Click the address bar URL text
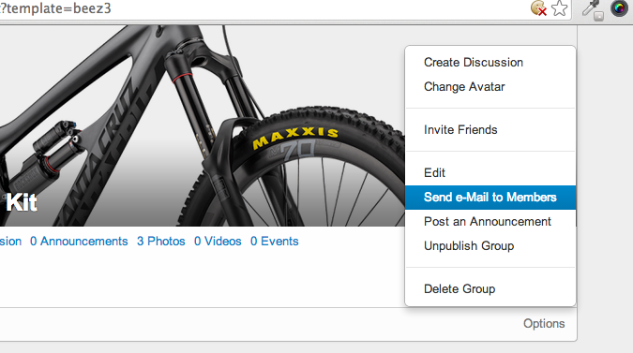The height and width of the screenshot is (353, 633). [55, 8]
